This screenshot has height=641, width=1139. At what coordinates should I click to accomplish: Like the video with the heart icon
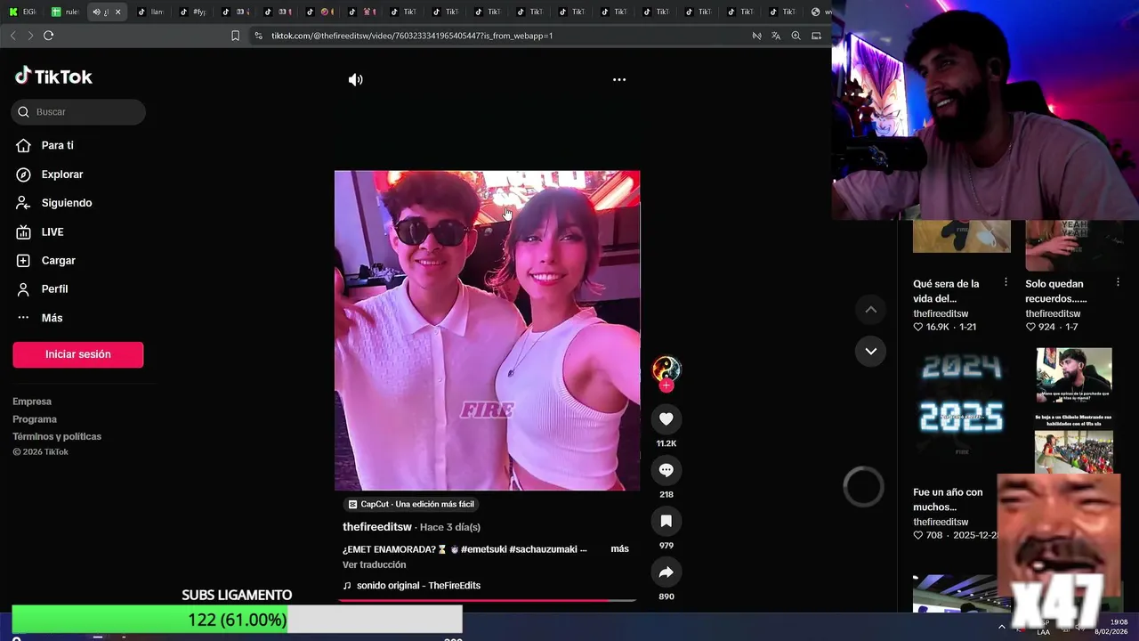click(666, 418)
